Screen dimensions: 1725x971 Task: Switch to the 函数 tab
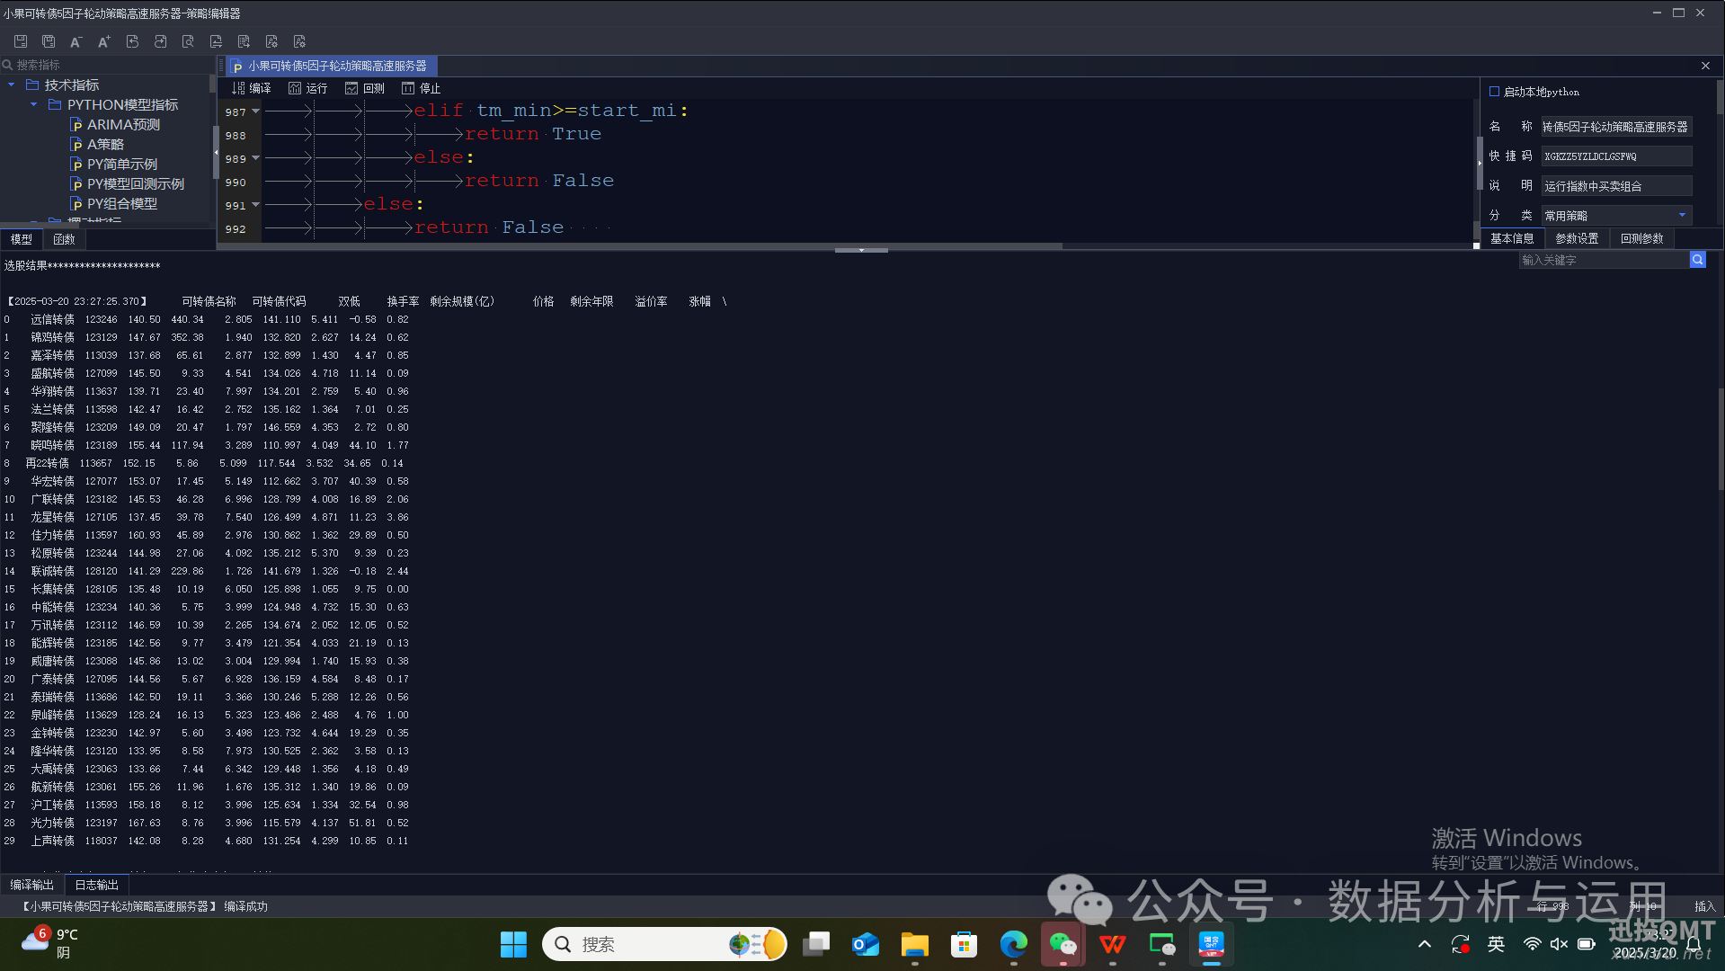[64, 239]
